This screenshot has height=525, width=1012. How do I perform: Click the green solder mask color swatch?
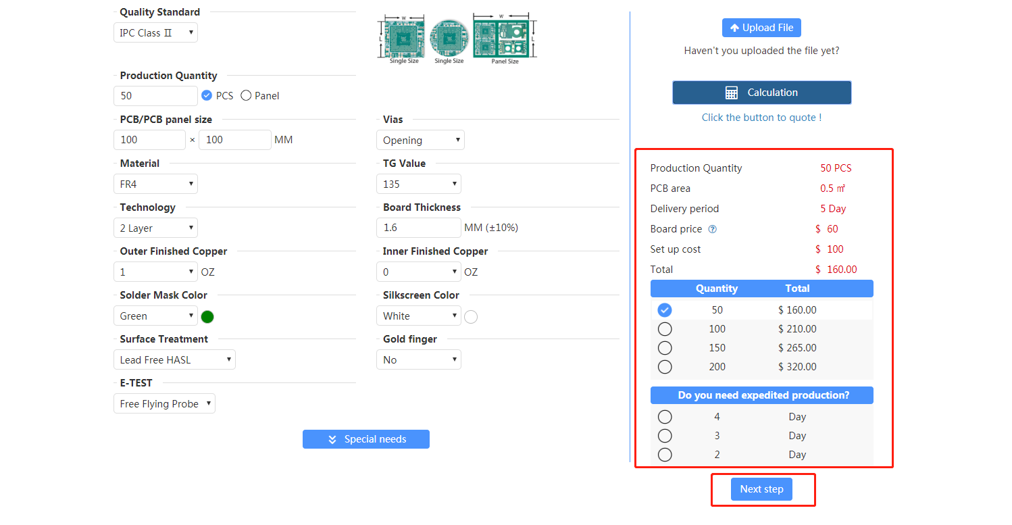click(207, 316)
